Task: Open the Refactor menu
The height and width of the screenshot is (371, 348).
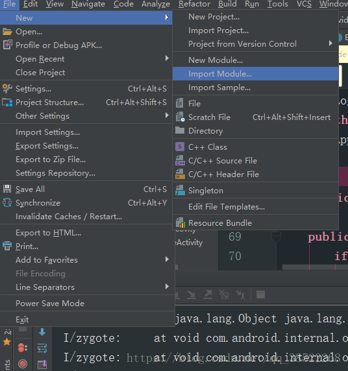Action: (194, 4)
